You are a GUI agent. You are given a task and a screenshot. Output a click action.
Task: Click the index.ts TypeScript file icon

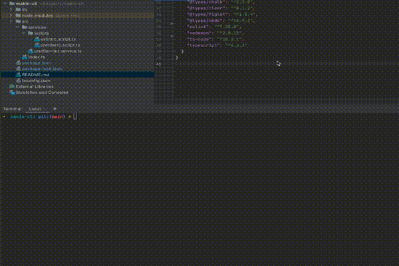[x=25, y=57]
